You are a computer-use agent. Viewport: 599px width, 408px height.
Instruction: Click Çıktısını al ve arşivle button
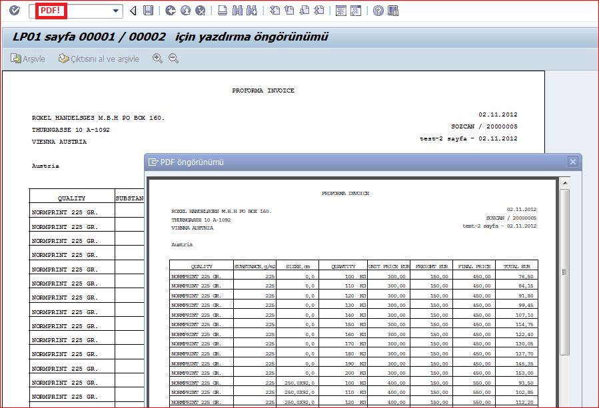click(99, 59)
